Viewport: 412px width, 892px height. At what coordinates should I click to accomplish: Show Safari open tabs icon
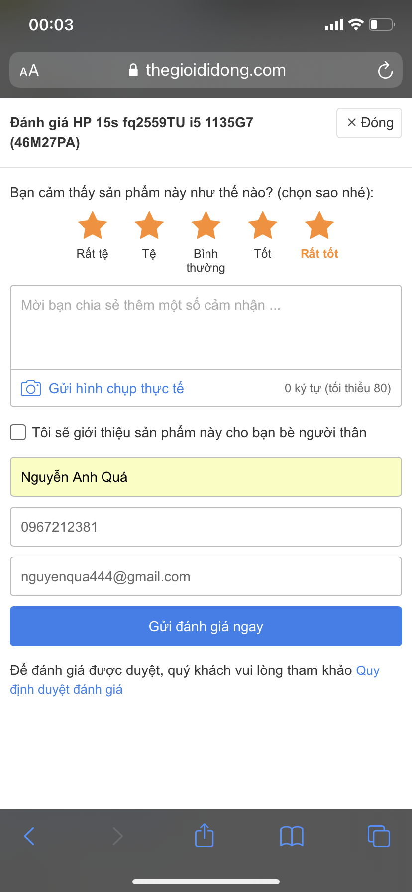379,836
